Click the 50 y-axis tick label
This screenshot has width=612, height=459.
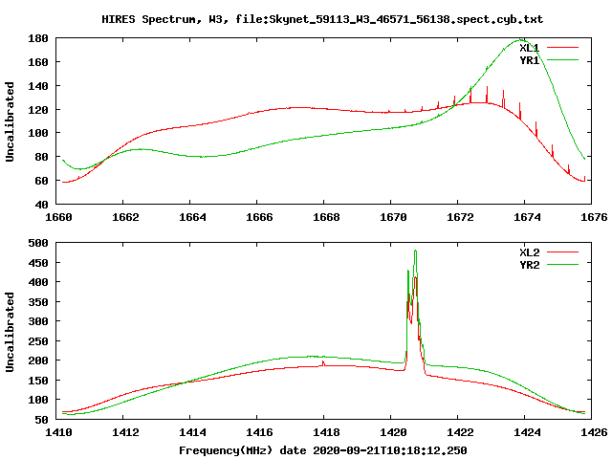click(41, 420)
